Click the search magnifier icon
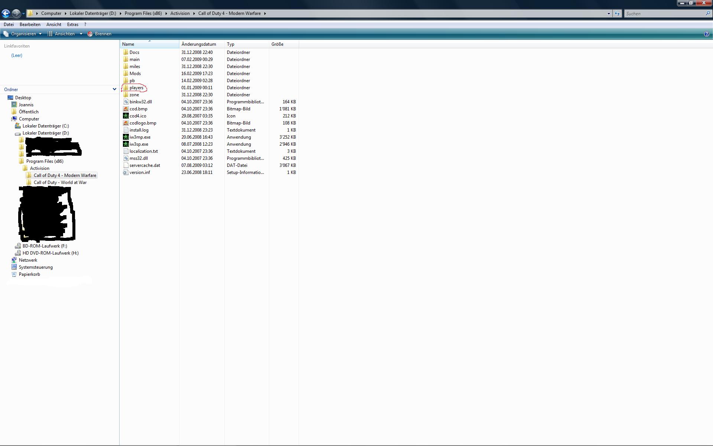The height and width of the screenshot is (446, 713). tap(708, 13)
